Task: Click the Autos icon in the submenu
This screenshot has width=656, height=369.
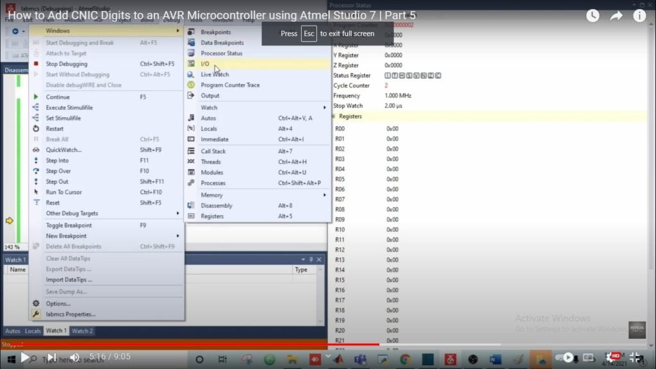Action: [x=191, y=118]
